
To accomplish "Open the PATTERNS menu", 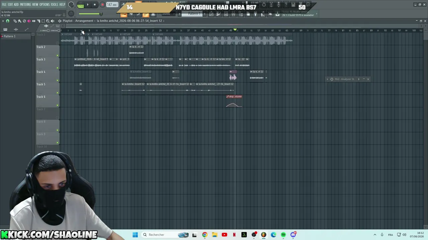I will [25, 5].
